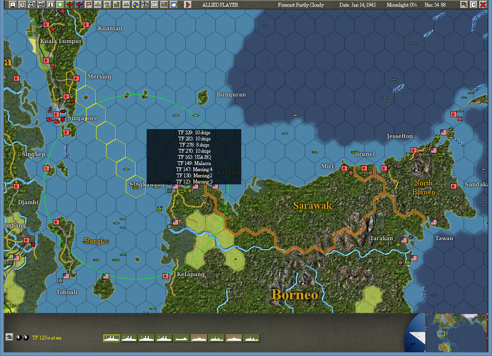Screen dimensions: 492x356
Task: Go to previous task force with left arrow
Action: (x=19, y=338)
